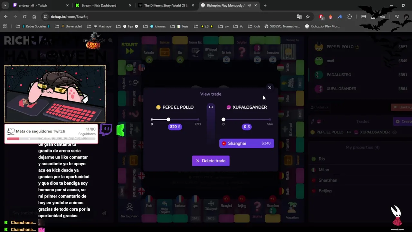Close the View trade dialog

tap(270, 88)
